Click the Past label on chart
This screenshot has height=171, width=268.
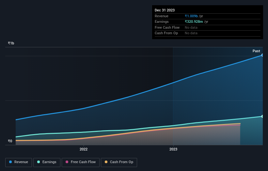click(256, 51)
